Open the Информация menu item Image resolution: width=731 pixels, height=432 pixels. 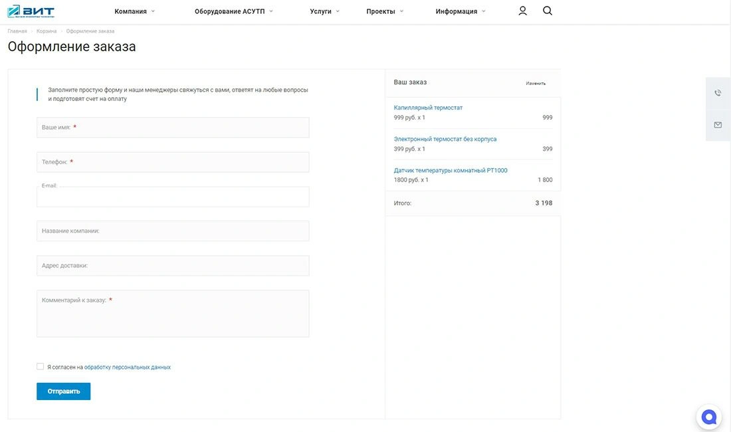[460, 11]
